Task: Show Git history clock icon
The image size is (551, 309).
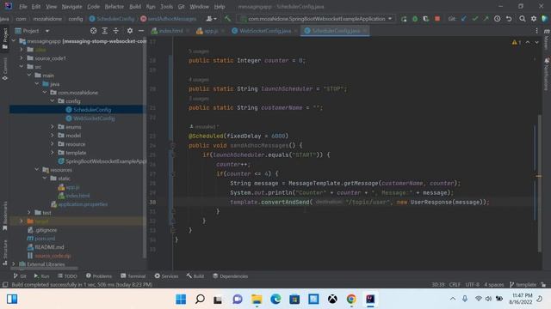Action: (498, 19)
